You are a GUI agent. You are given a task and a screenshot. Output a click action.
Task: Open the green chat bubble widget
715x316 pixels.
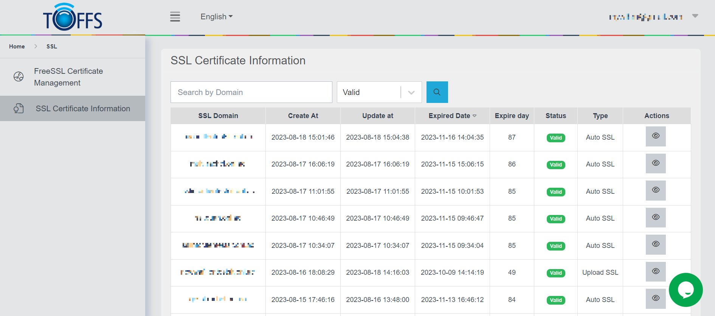click(x=685, y=290)
